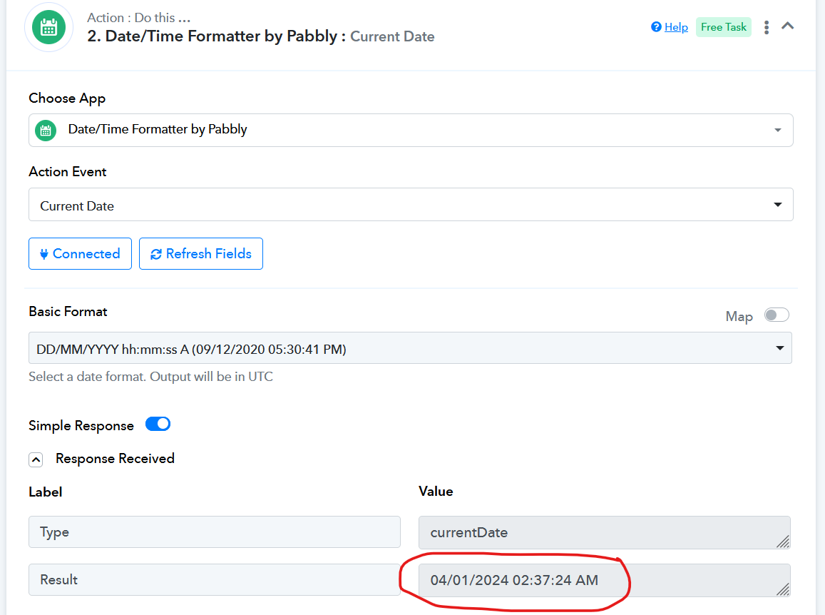Enable the Map toggle for Basic Format
This screenshot has width=825, height=615.
[x=777, y=315]
